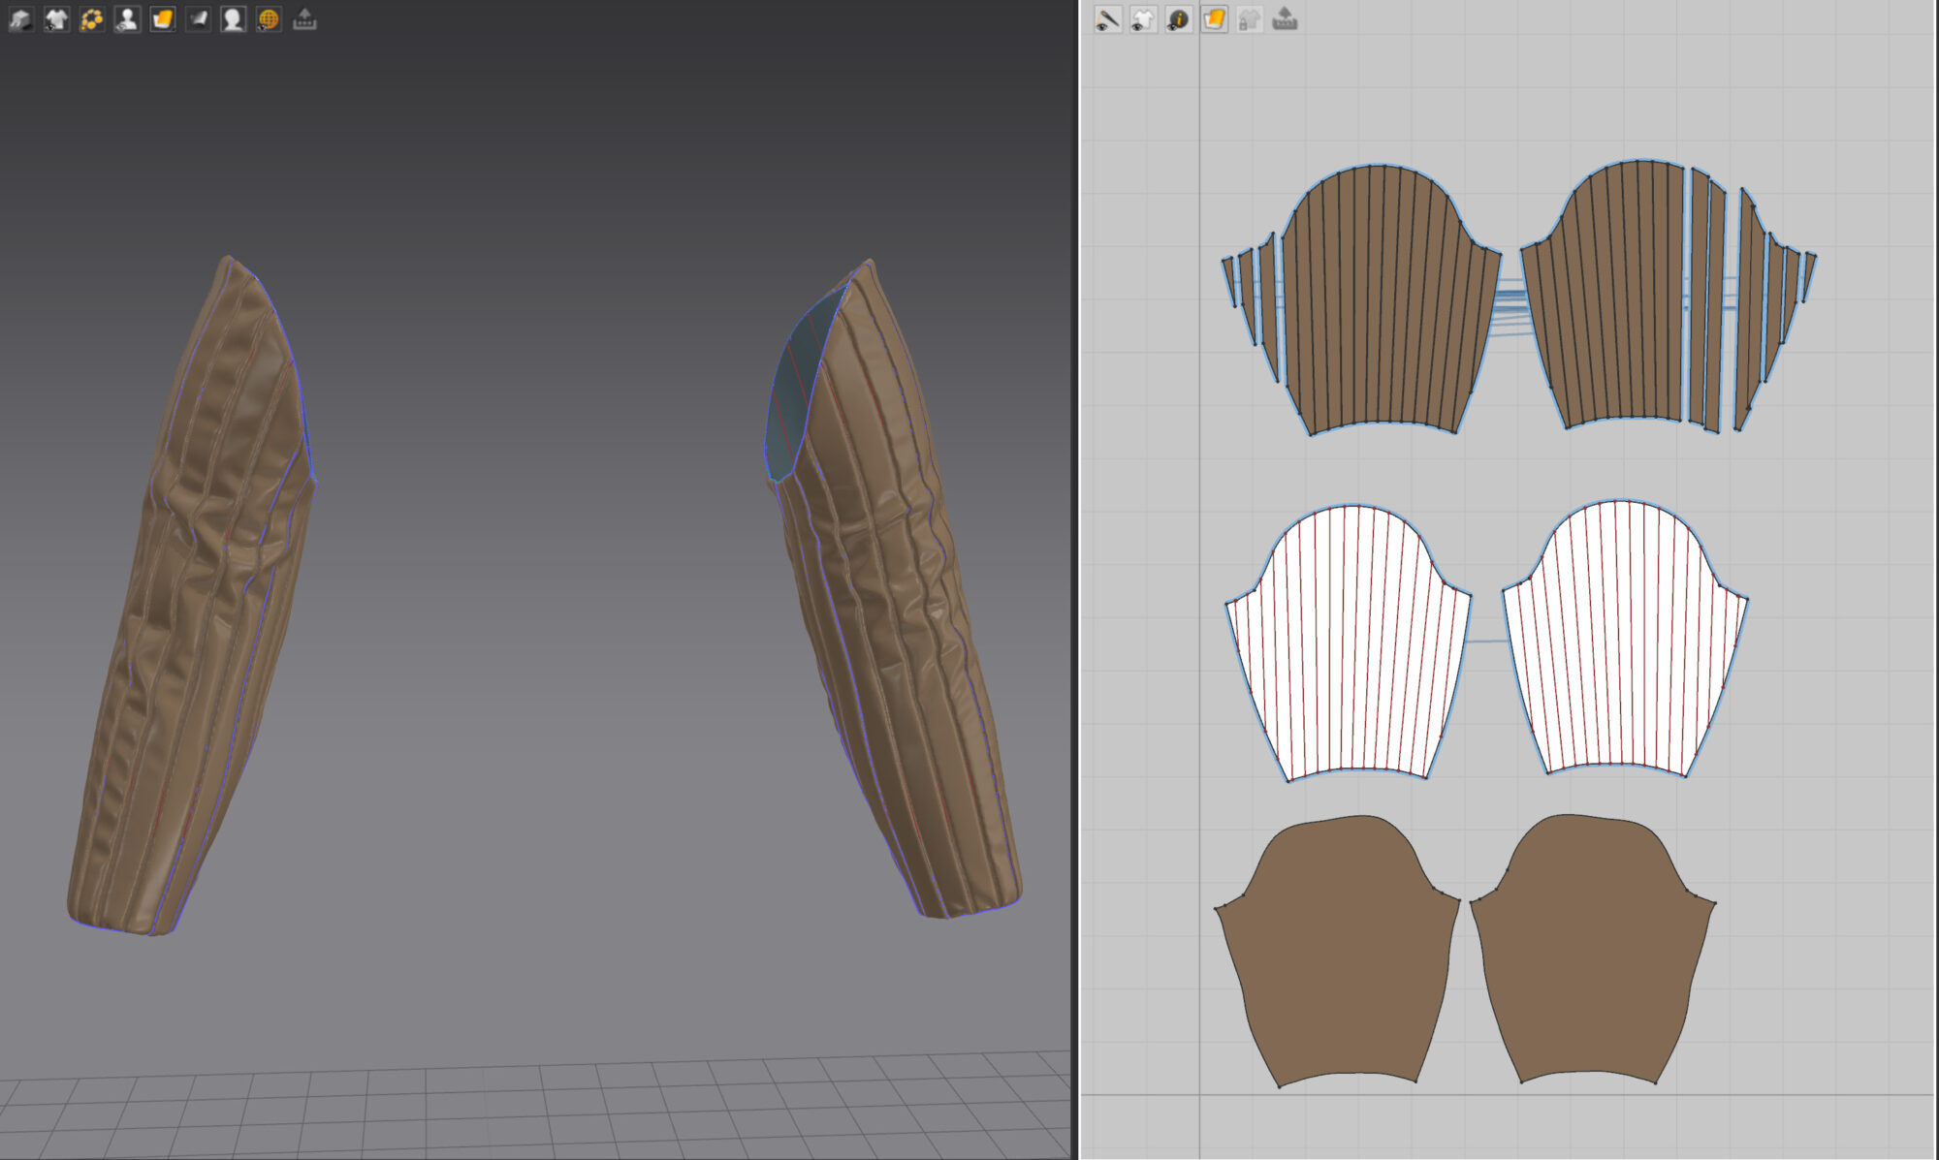Viewport: 1939px width, 1160px height.
Task: Toggle 2D pattern t-shirt visibility icon
Action: (1143, 19)
